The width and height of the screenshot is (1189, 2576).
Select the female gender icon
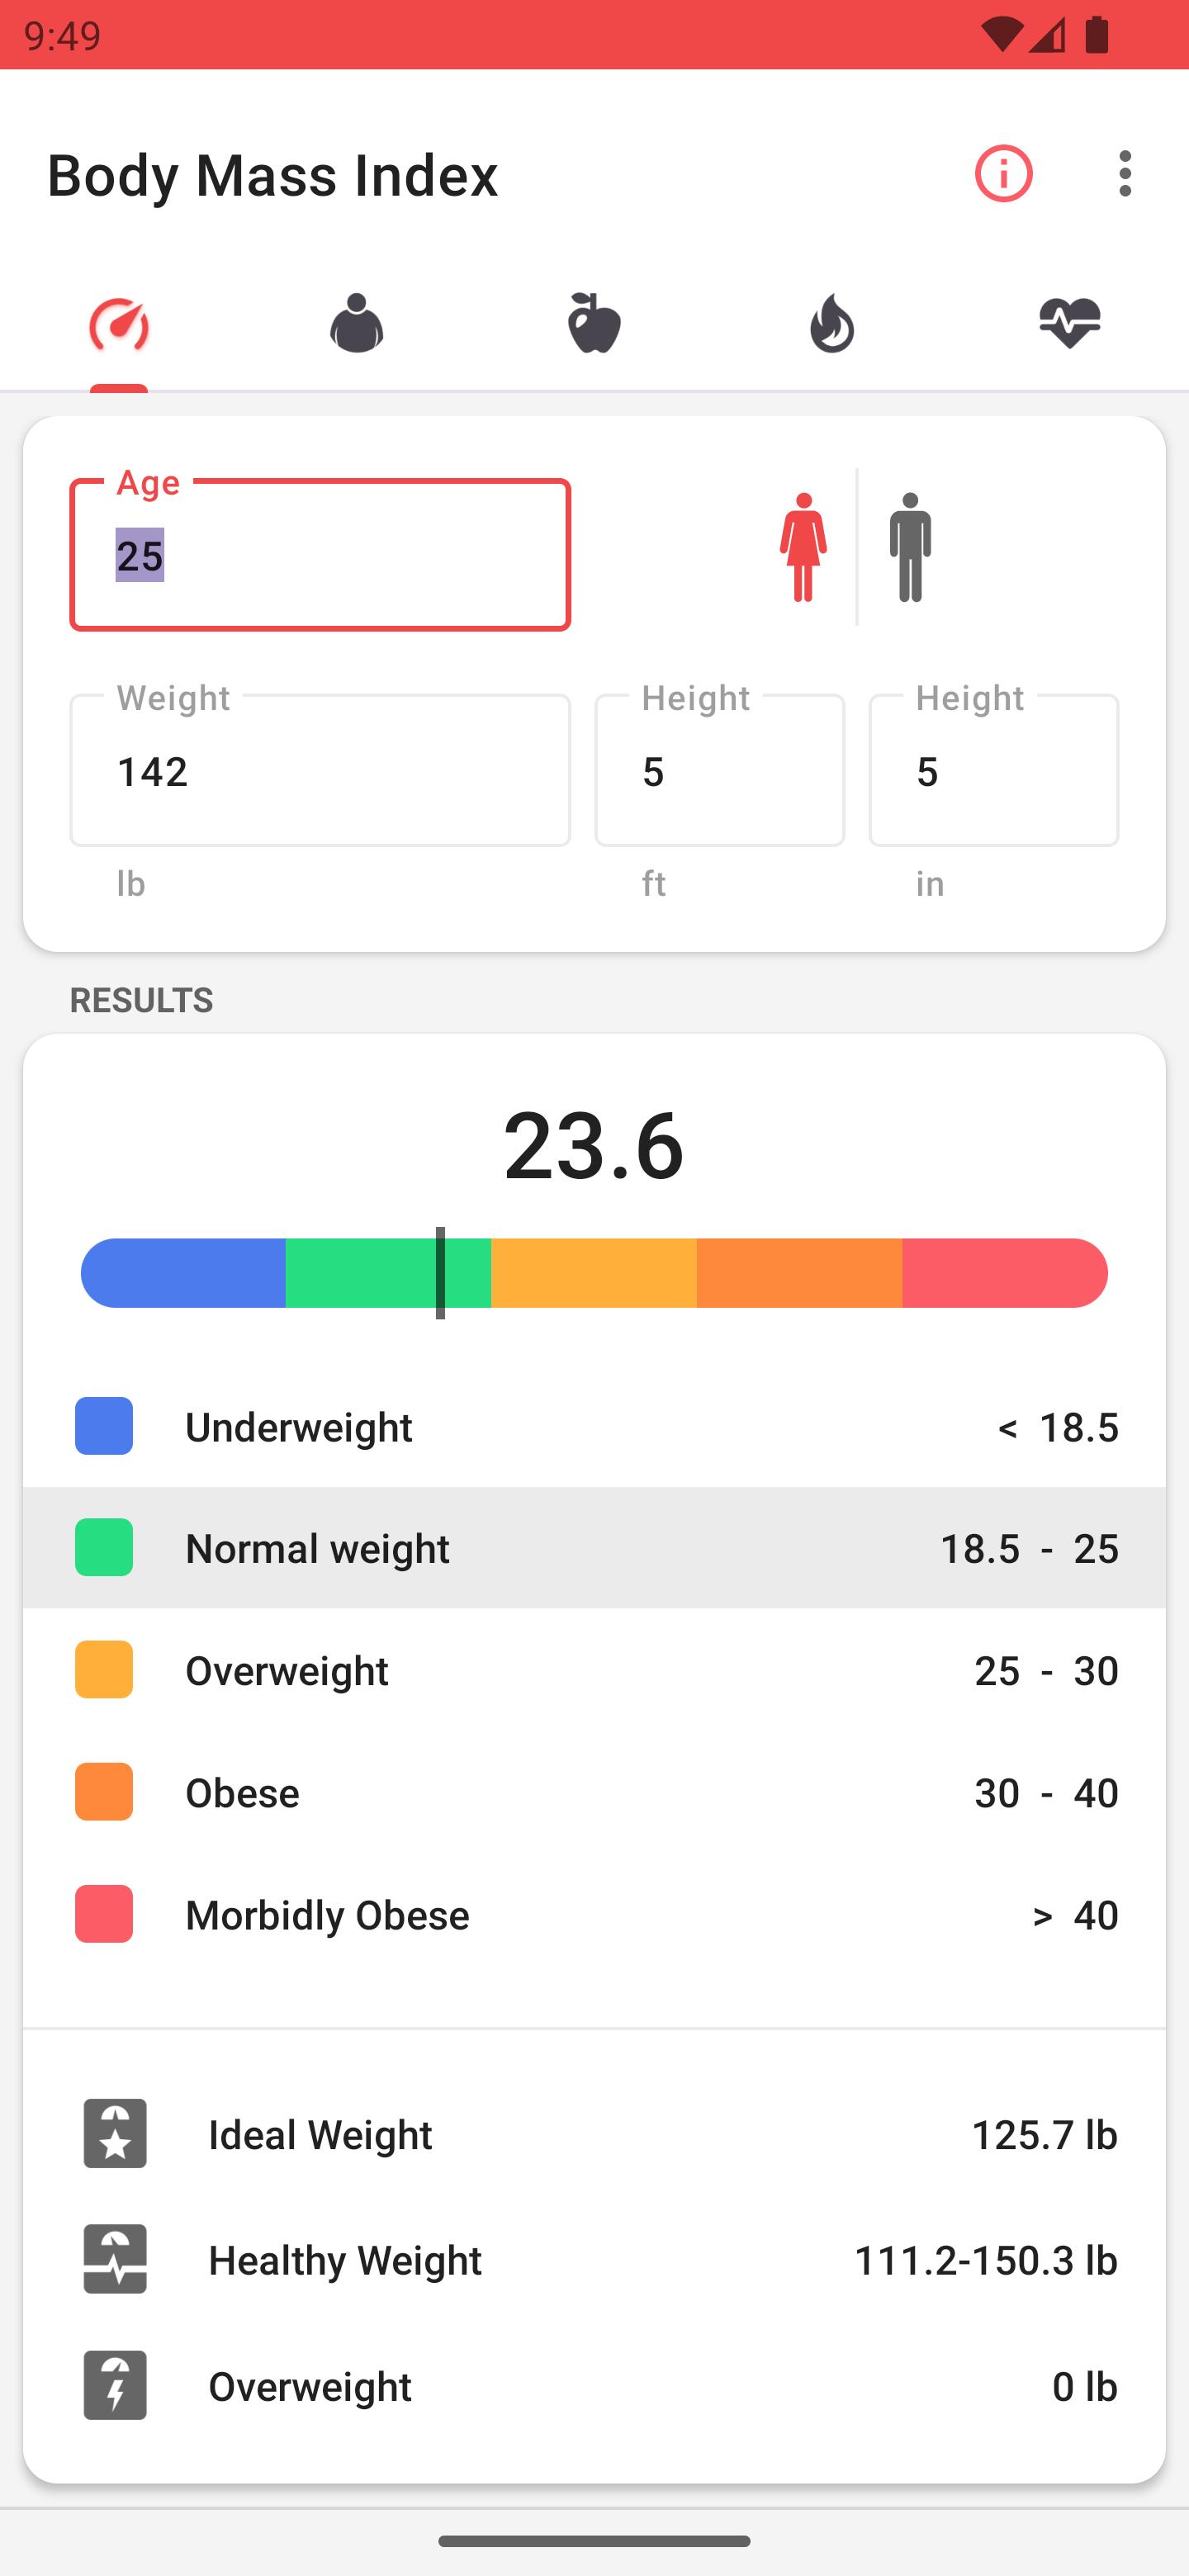803,547
